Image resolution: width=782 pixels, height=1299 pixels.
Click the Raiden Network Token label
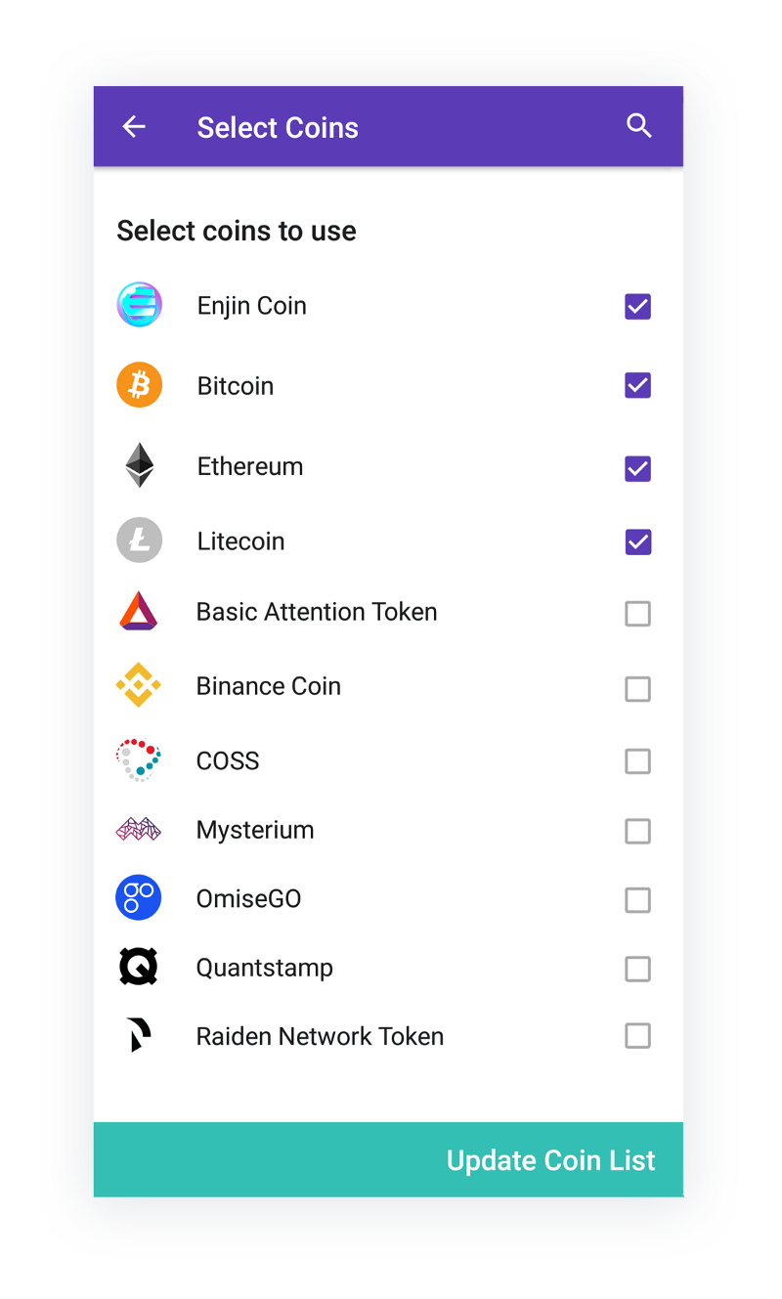click(x=320, y=1036)
